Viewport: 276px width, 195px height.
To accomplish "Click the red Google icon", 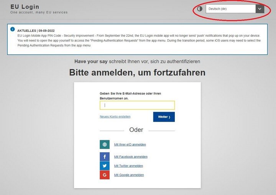I will pos(105,175).
